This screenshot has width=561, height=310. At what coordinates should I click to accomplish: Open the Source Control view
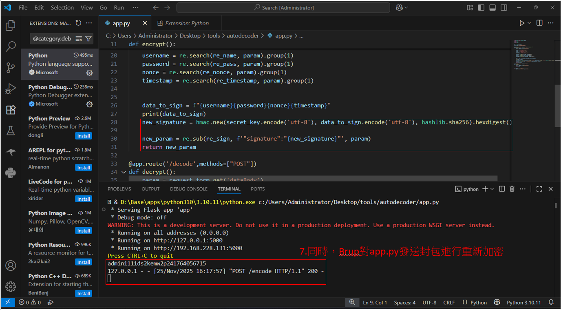pyautogui.click(x=11, y=68)
